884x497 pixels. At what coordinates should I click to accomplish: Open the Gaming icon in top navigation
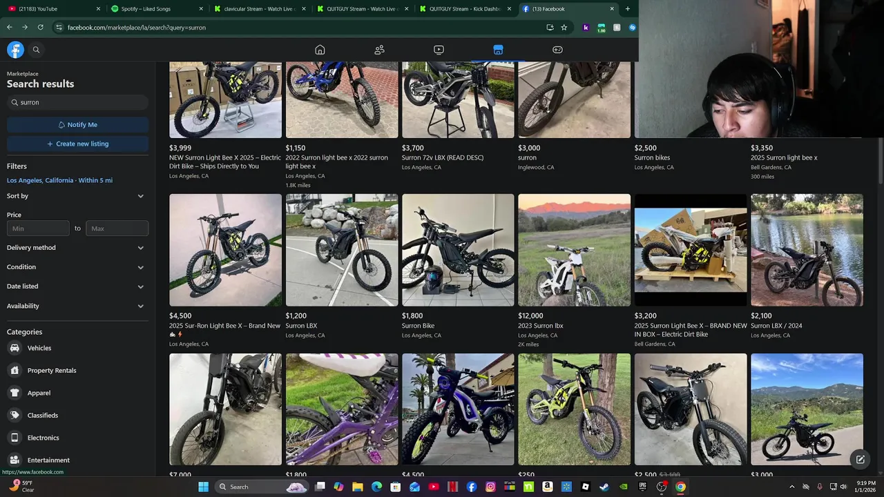coord(557,50)
